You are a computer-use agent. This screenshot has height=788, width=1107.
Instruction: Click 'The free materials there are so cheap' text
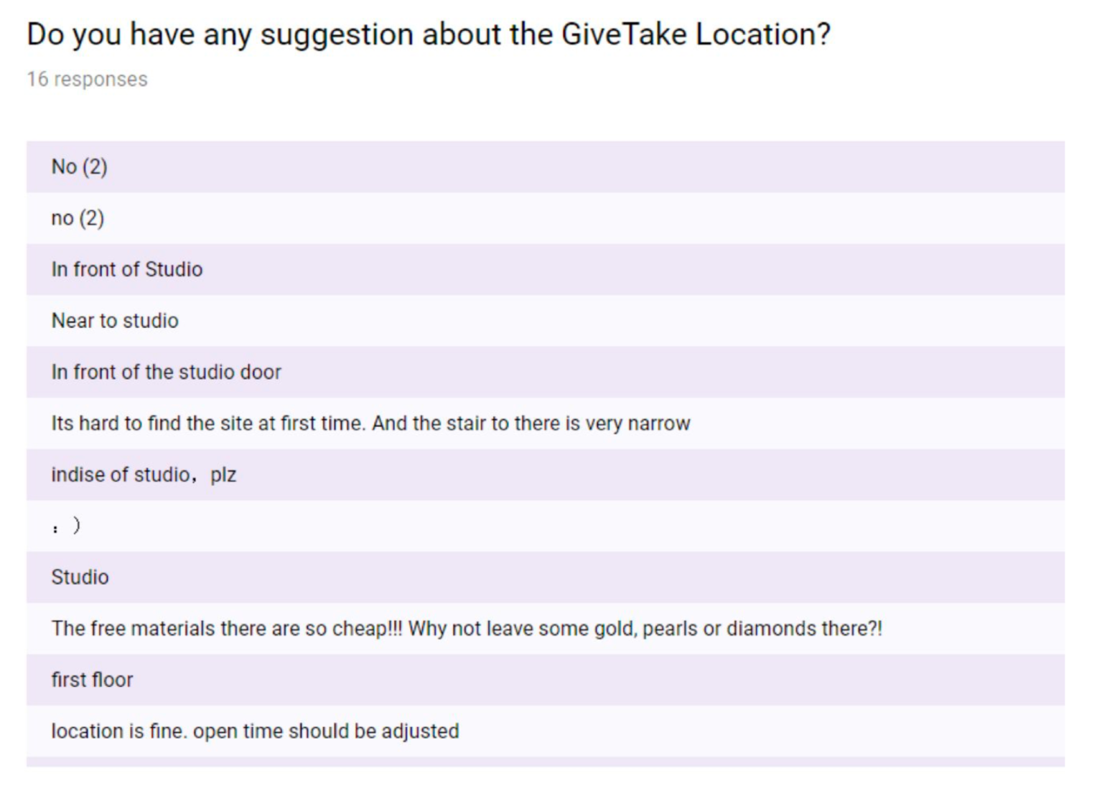point(227,629)
